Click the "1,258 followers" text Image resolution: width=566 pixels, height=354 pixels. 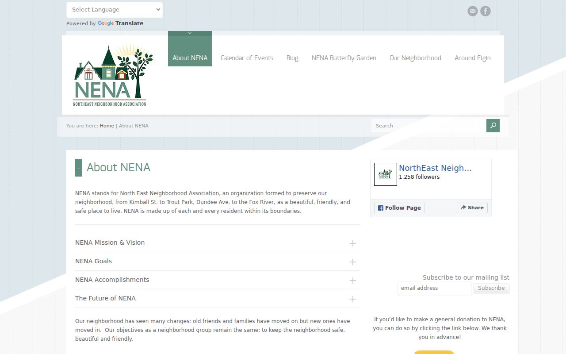point(419,177)
